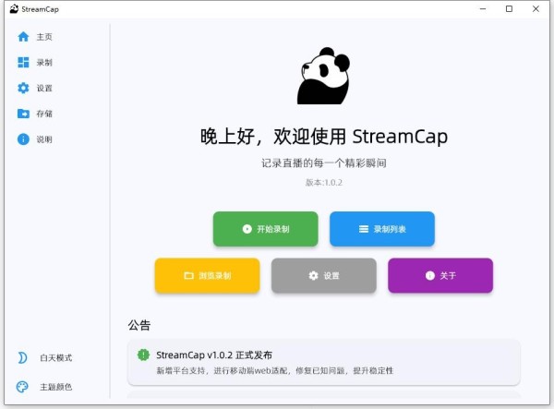Viewport: 554px width, 409px height.
Task: Open 存储 sidebar label
Action: 44,114
